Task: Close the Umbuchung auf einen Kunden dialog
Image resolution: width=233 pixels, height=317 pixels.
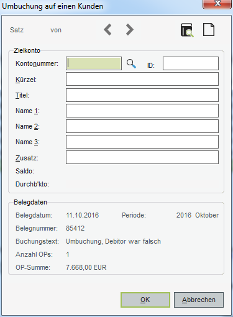Action: [217, 4]
